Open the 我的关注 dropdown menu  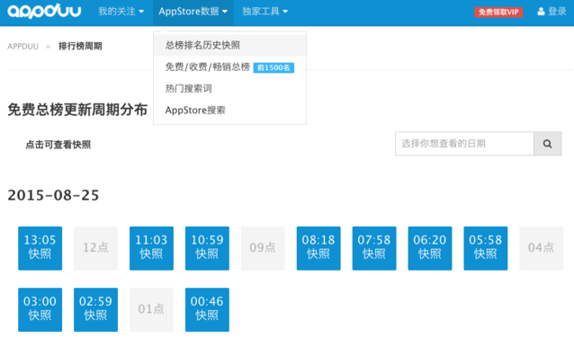pos(121,12)
